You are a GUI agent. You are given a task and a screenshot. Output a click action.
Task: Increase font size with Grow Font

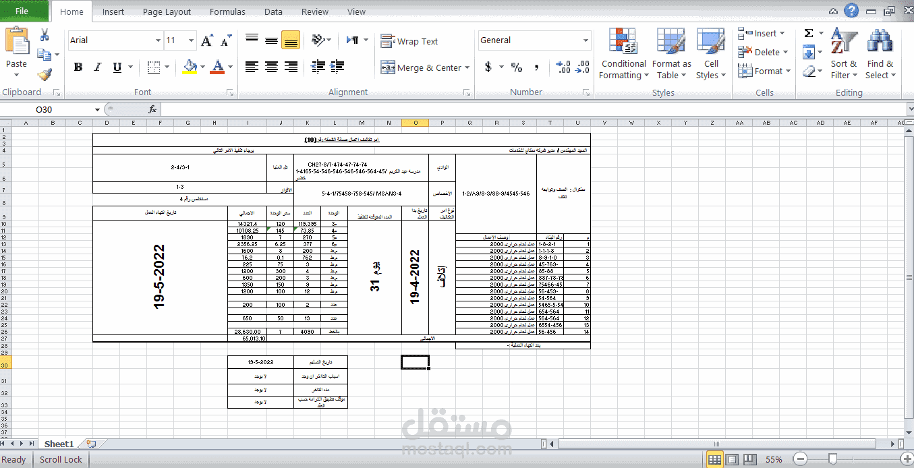tap(208, 40)
